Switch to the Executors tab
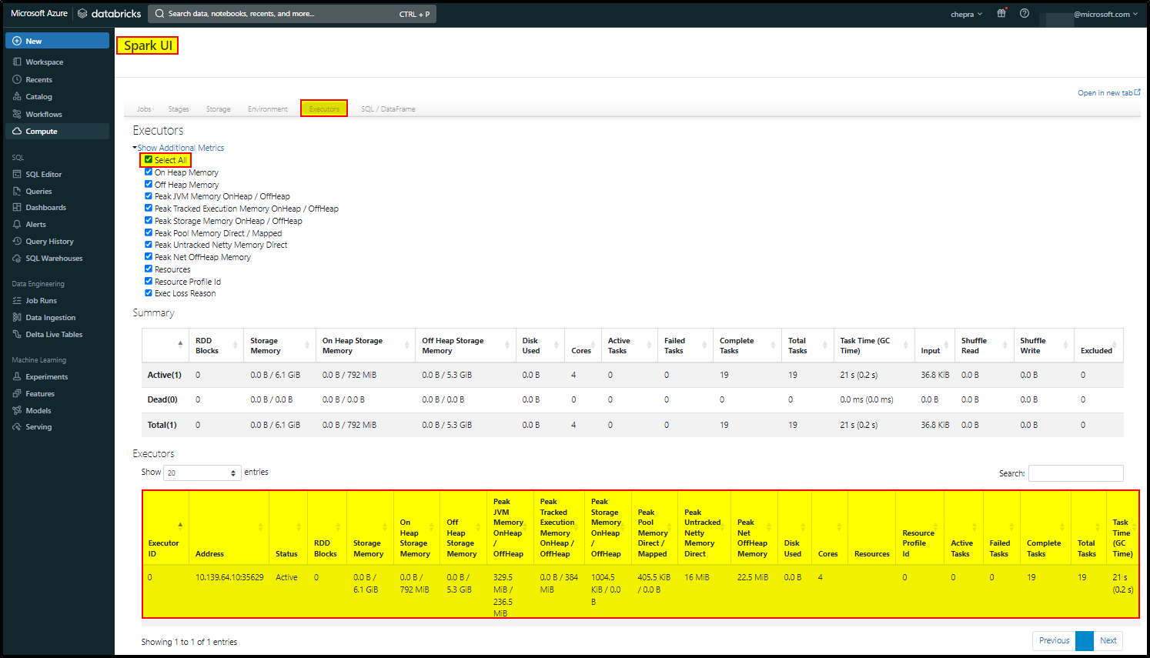 pos(324,109)
